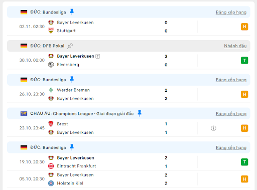This screenshot has height=190, width=257.
Task: Click the Eintracht Frankfurt club logo
Action: coord(51,166)
